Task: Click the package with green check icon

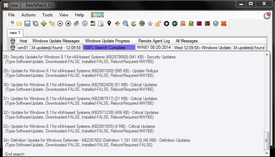Action: (191, 23)
